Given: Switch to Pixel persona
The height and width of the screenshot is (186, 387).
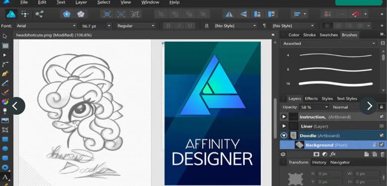Looking at the screenshot, I should pos(25,14).
